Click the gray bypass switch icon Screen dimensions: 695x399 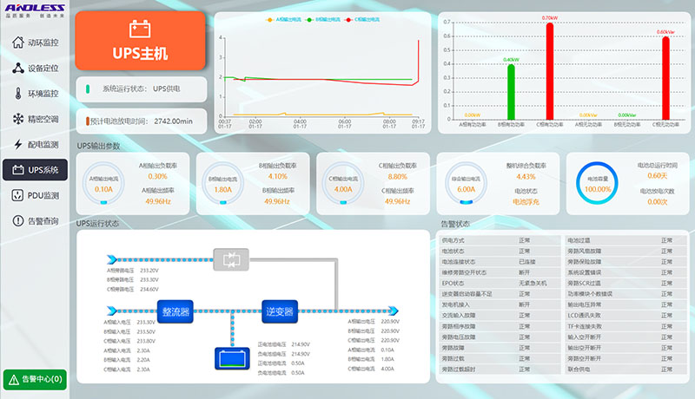tap(232, 258)
